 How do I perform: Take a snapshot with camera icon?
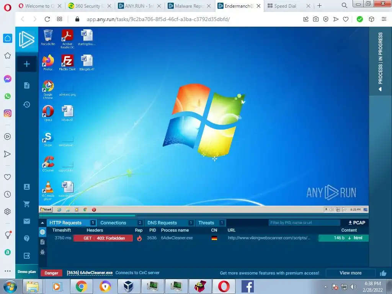[316, 19]
